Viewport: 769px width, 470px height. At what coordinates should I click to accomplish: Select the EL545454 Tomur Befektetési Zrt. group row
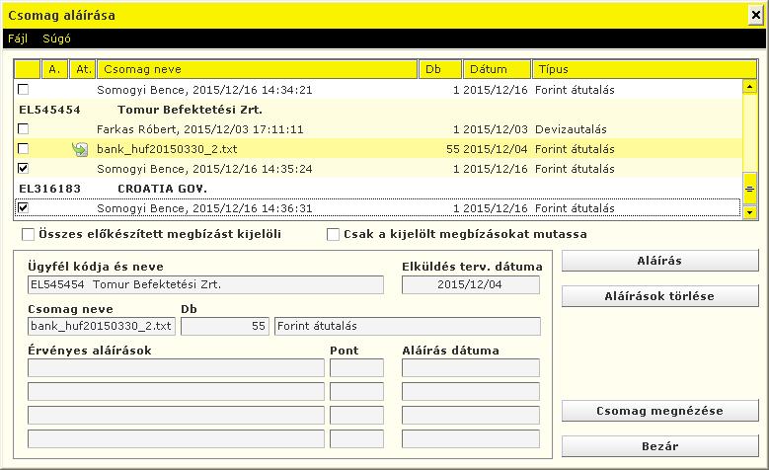click(x=378, y=110)
